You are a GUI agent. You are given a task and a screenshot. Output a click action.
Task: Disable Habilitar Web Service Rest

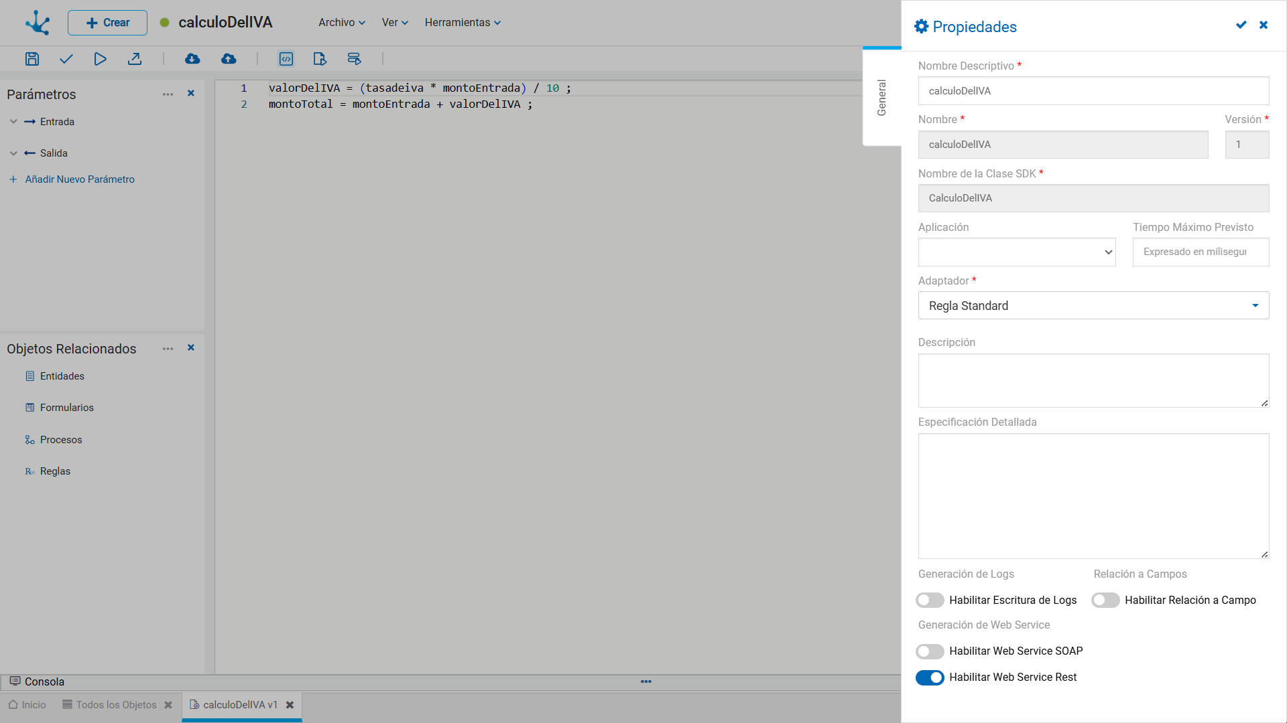930,677
